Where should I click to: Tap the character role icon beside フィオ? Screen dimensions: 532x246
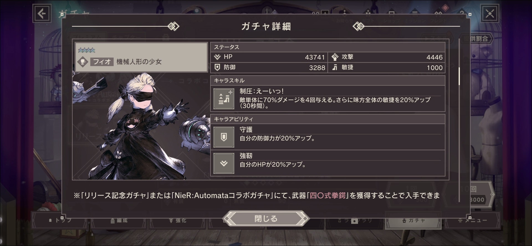[x=83, y=61]
